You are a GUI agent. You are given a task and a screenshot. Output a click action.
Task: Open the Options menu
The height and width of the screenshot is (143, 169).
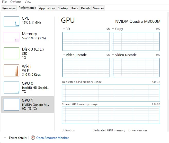click(x=16, y=2)
